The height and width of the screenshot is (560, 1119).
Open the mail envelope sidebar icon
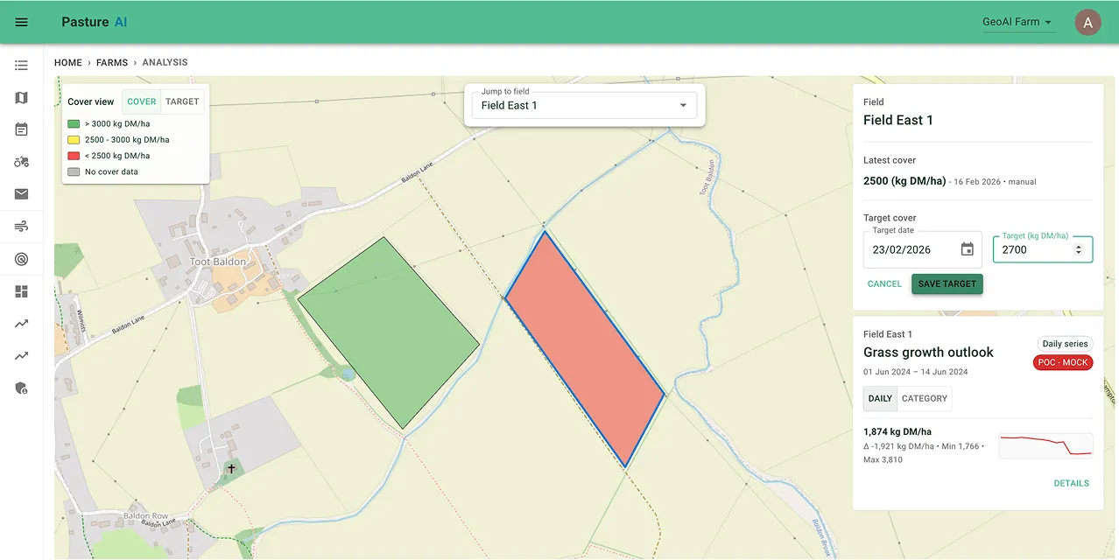[22, 194]
